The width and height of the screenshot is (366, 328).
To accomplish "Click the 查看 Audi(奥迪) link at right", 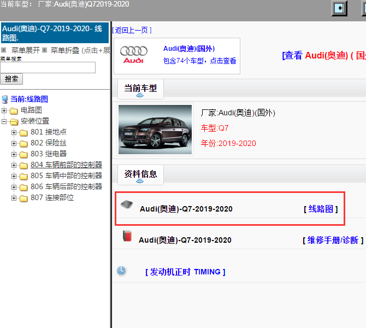I will (324, 55).
